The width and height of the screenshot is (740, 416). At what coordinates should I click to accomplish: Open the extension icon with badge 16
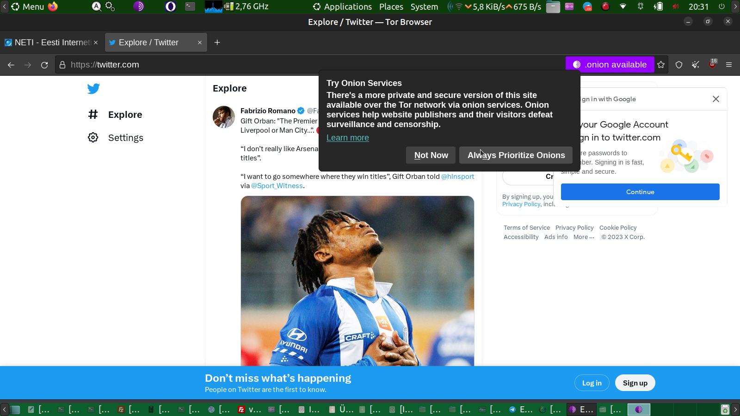(x=713, y=64)
